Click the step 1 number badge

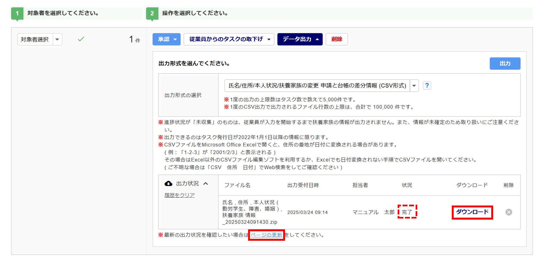[17, 13]
